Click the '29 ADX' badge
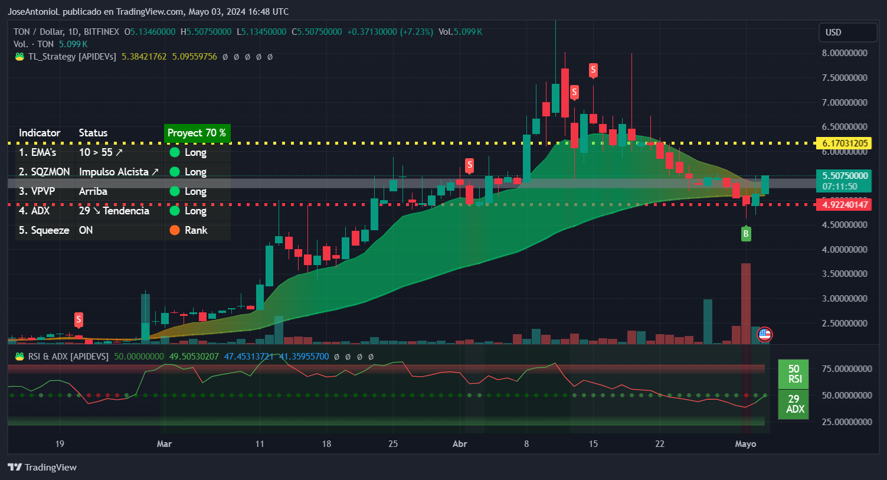 (794, 404)
